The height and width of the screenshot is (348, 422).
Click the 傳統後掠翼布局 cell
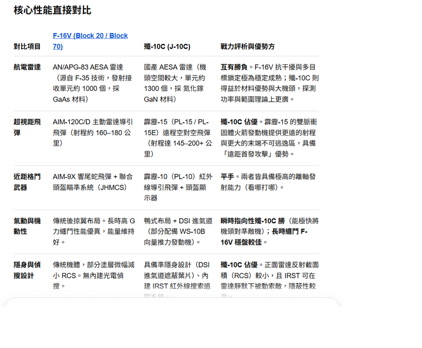click(x=94, y=231)
